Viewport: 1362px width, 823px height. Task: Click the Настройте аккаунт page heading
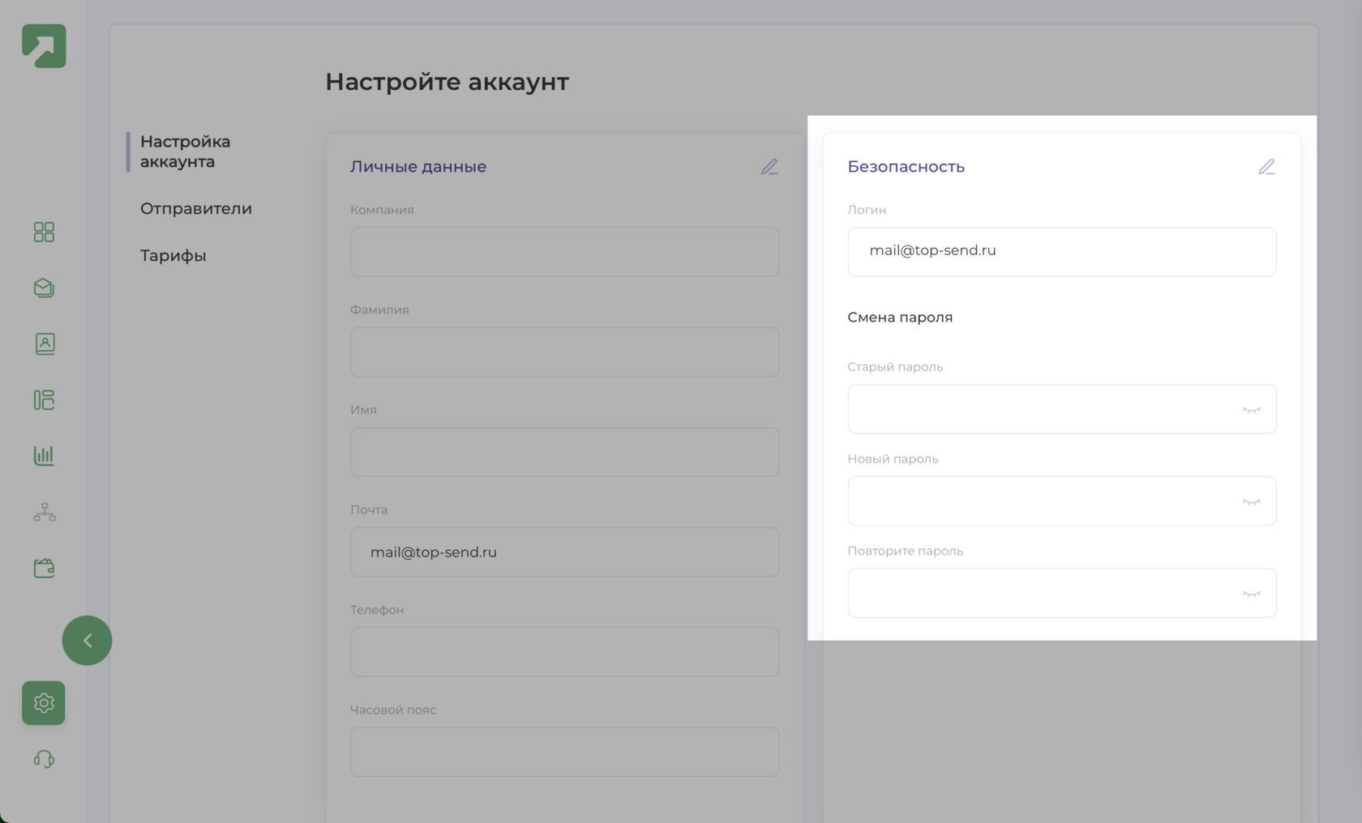point(447,82)
